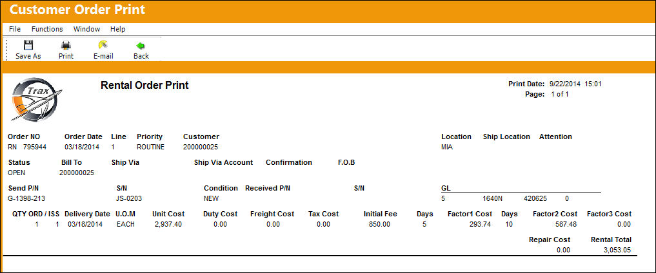The height and width of the screenshot is (273, 656).
Task: Click the MIA location value
Action: [447, 147]
